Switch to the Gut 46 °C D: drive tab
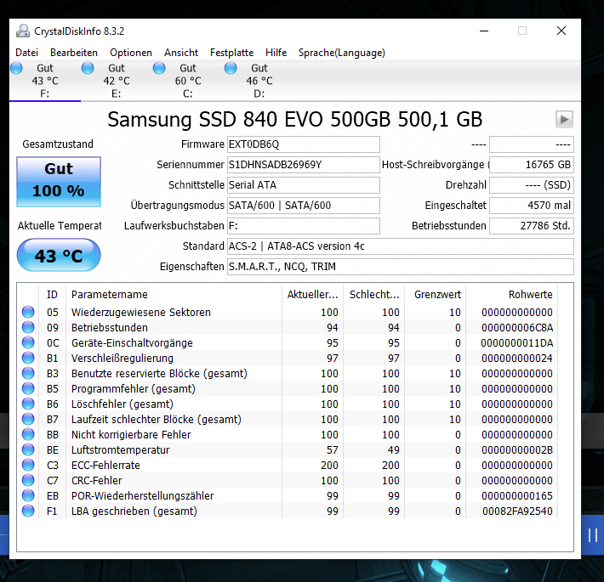Screen dimensions: 604x582 [x=259, y=81]
